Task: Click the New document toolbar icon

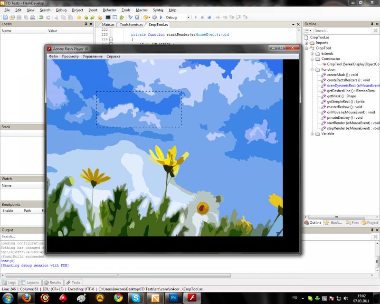Action: [5, 17]
